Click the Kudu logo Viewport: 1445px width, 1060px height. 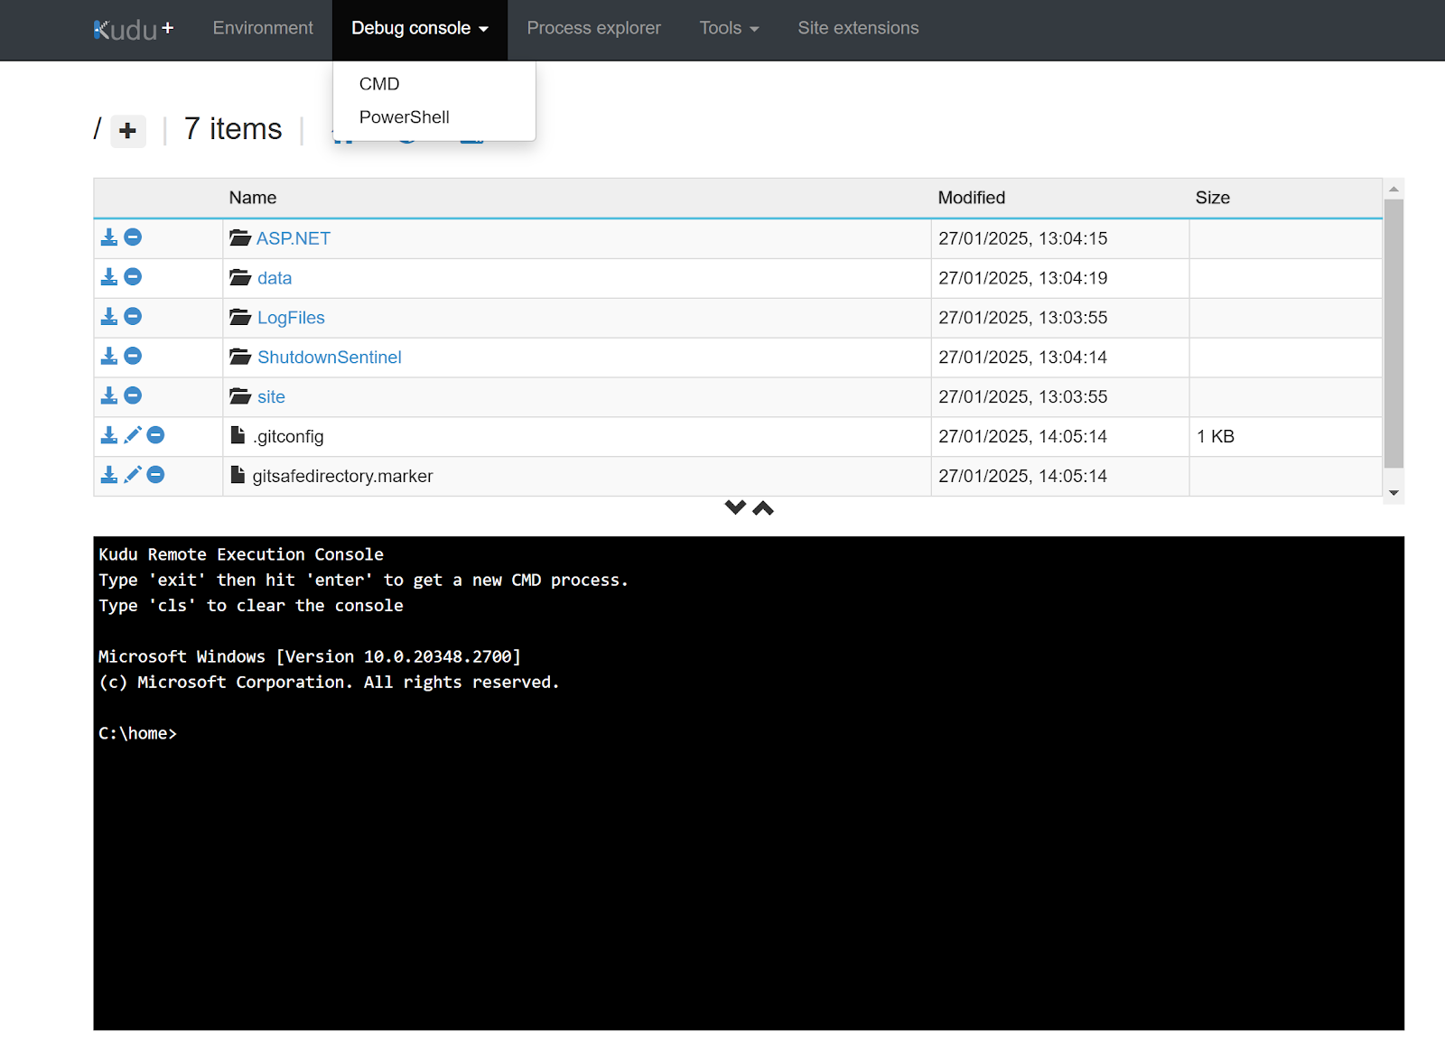click(x=134, y=30)
